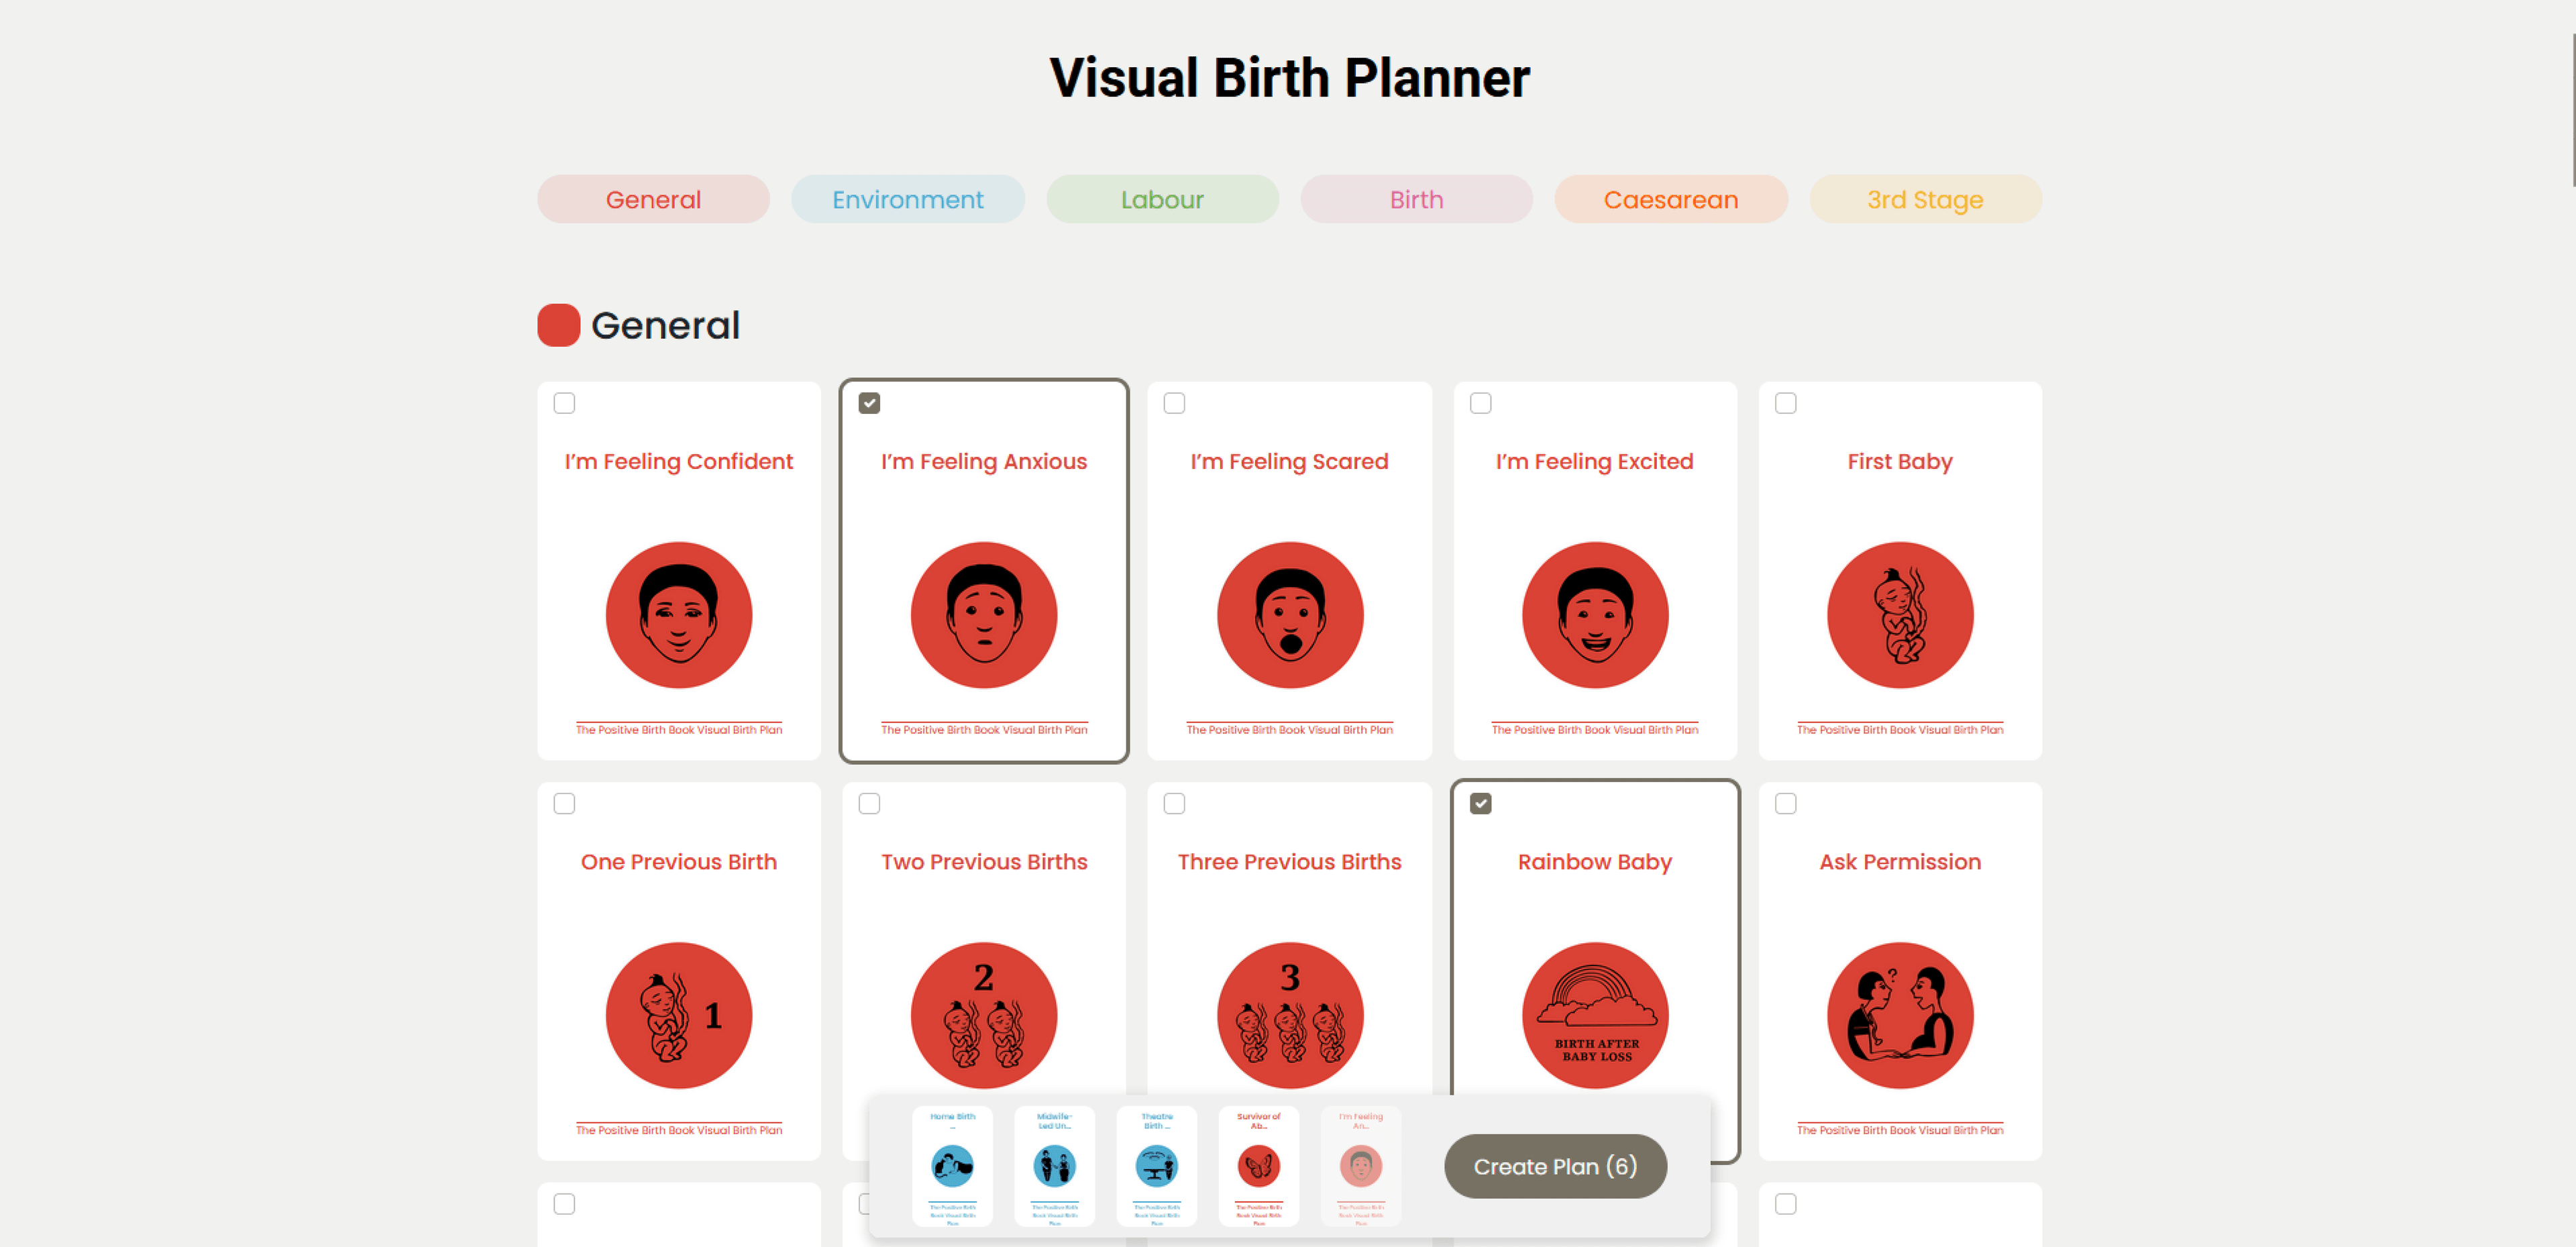Uncheck the Rainbow Baby checkbox
Viewport: 2576px width, 1247px height.
1480,803
